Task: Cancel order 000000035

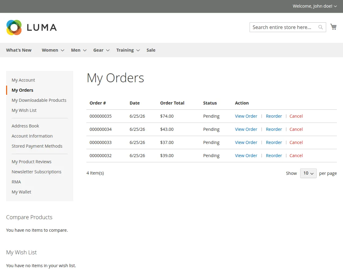Action: (x=296, y=116)
